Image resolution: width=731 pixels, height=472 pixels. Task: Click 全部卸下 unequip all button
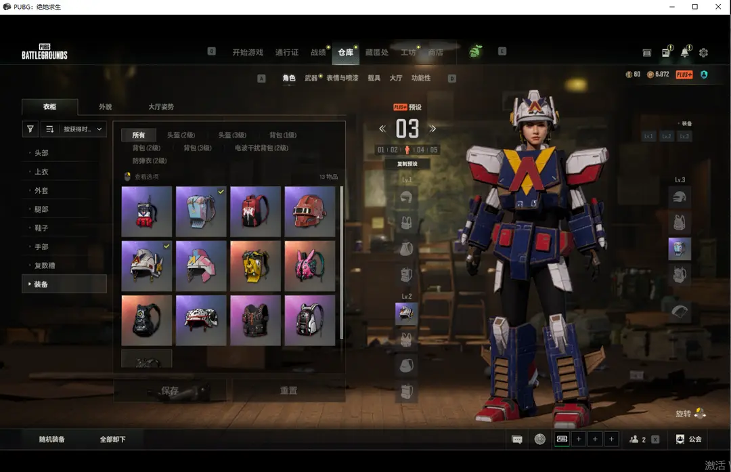[x=113, y=439]
